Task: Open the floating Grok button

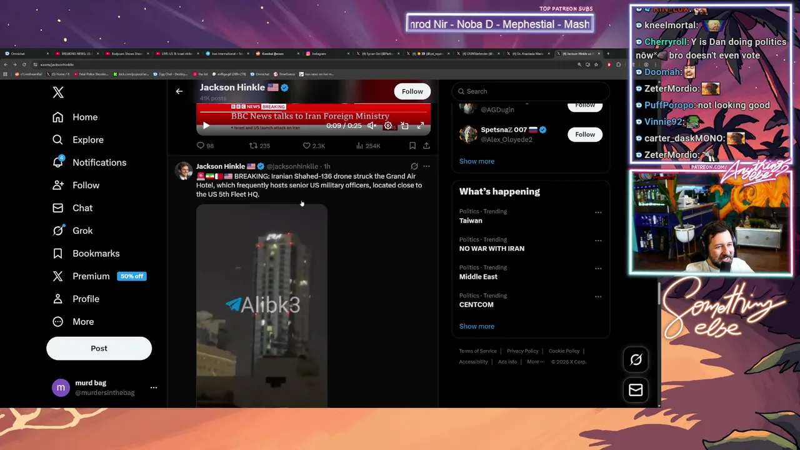Action: (x=636, y=359)
